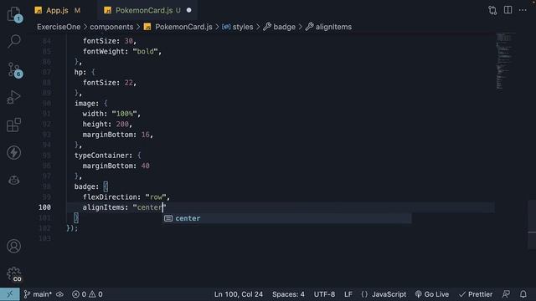Click the width "100%" line

point(111,114)
